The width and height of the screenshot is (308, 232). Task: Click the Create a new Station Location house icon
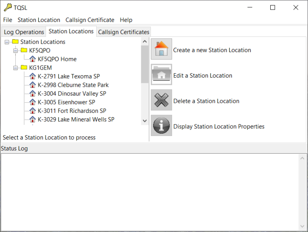(x=161, y=50)
